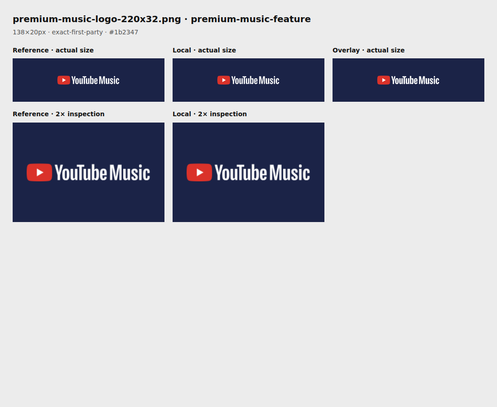Select the premium-music-logo-220x32.png heading
This screenshot has width=497, height=407.
pyautogui.click(x=162, y=19)
